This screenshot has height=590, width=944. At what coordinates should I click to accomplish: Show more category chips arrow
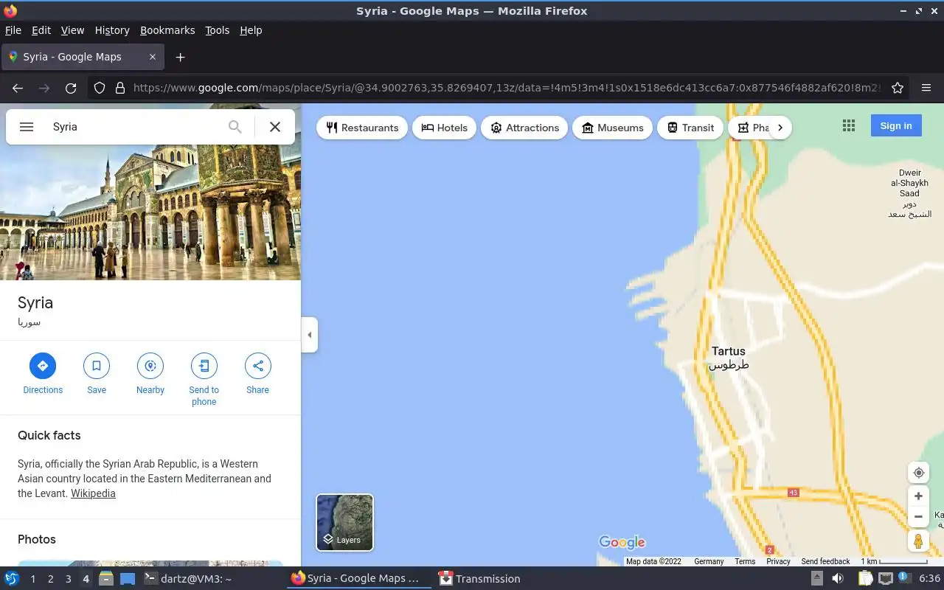(780, 128)
